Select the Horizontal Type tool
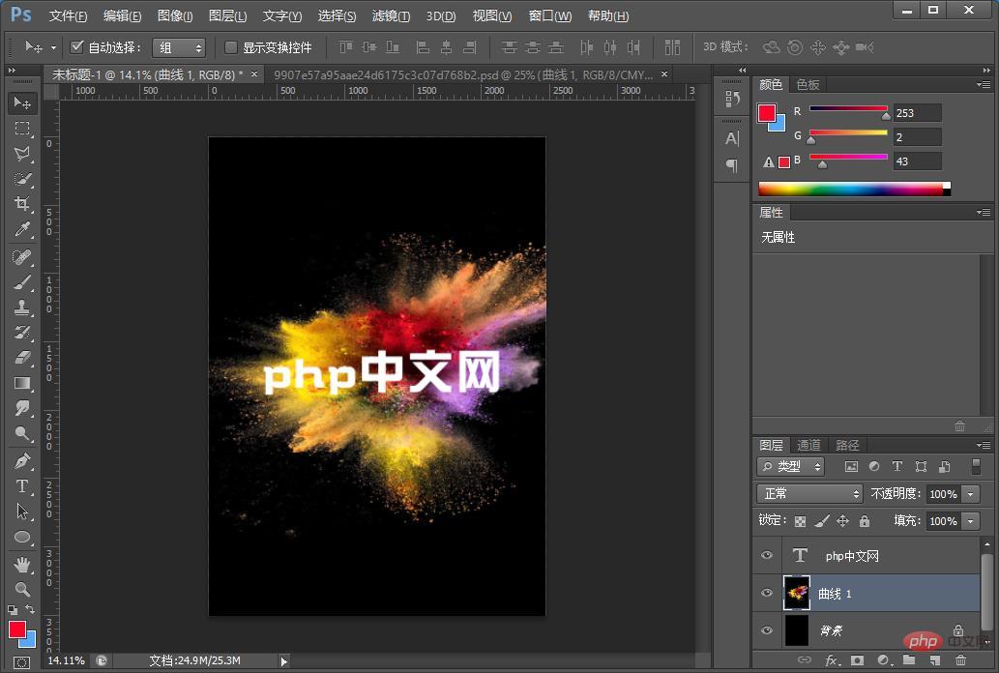This screenshot has height=673, width=999. (x=22, y=486)
